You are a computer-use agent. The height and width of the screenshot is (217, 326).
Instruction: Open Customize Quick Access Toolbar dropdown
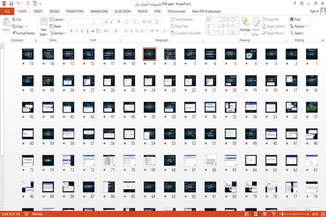pos(40,4)
